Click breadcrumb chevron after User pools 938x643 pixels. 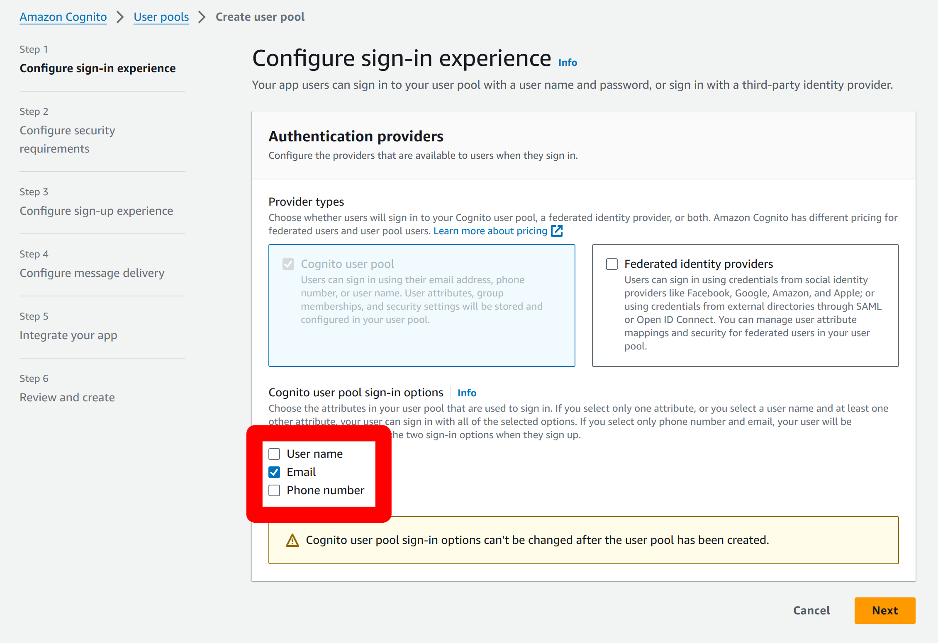[202, 17]
